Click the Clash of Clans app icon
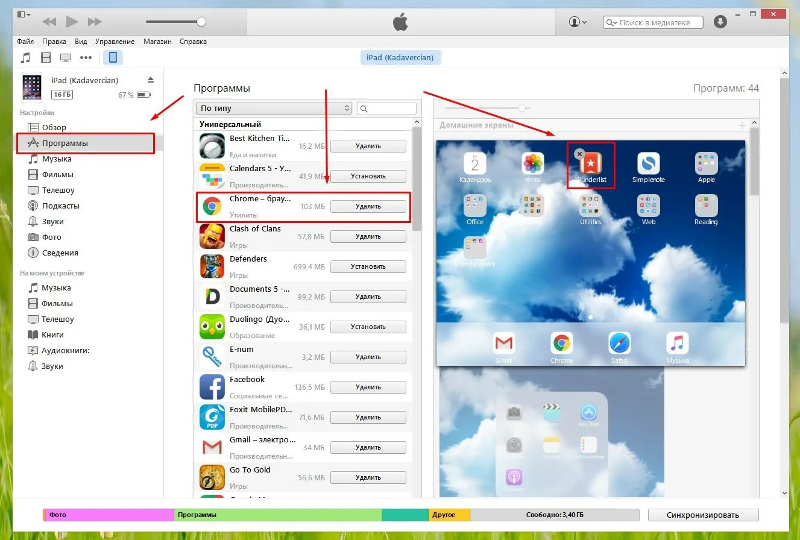800x540 pixels. tap(212, 236)
